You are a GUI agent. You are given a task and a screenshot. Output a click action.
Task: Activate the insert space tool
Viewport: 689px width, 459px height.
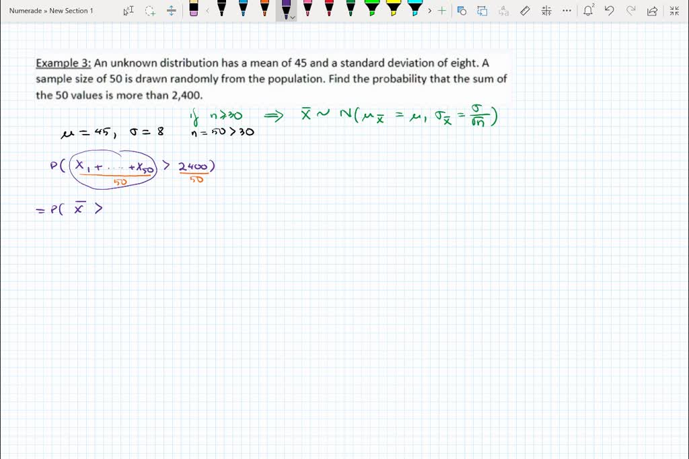[171, 11]
